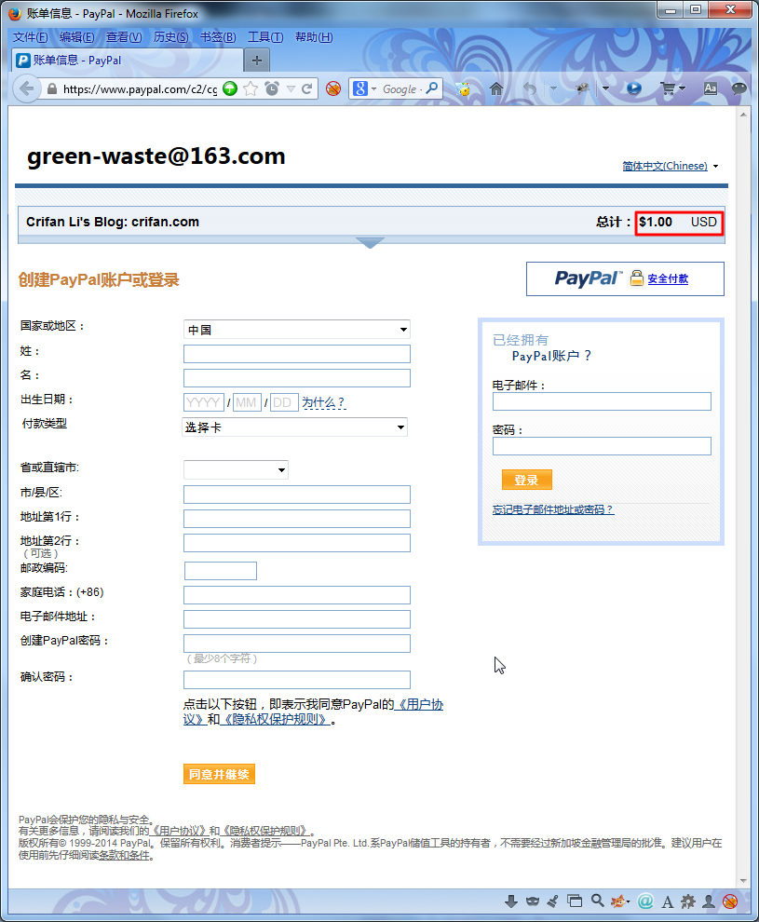Select the 账单信息 - PayPal tab
Image resolution: width=759 pixels, height=922 pixels.
pos(127,60)
